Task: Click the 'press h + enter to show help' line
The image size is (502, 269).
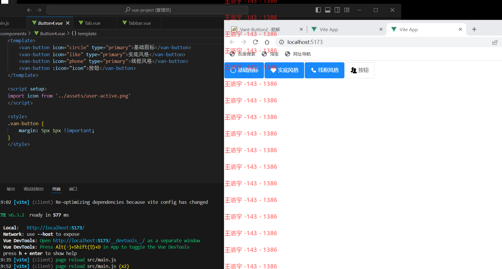Action: coord(40,253)
